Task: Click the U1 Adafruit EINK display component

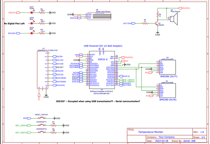Action: tap(43, 70)
